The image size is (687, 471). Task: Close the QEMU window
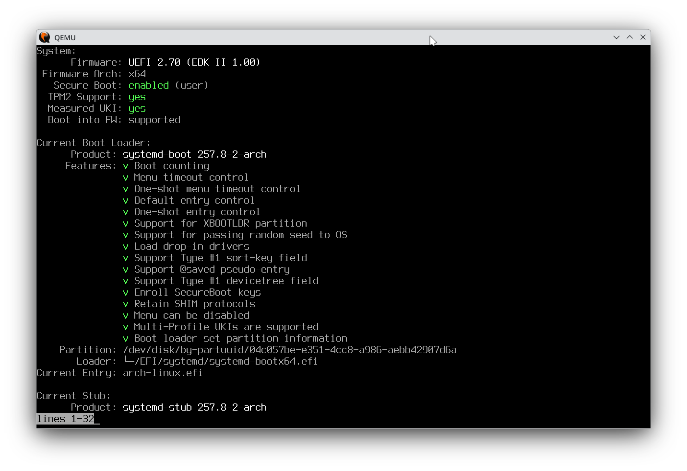(x=643, y=37)
